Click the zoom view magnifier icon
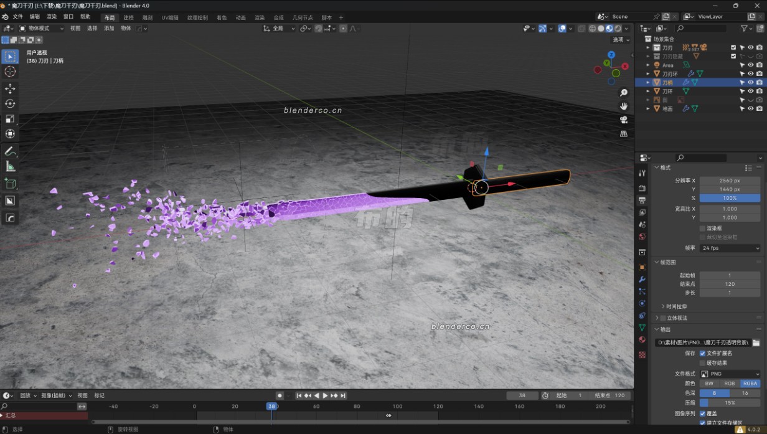 click(624, 93)
